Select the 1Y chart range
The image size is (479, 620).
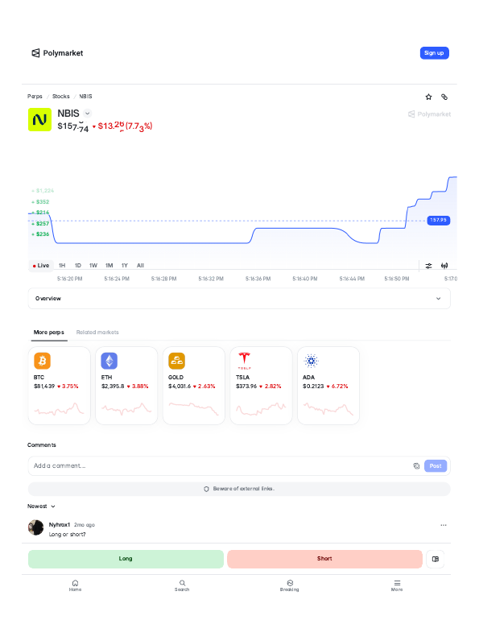125,266
